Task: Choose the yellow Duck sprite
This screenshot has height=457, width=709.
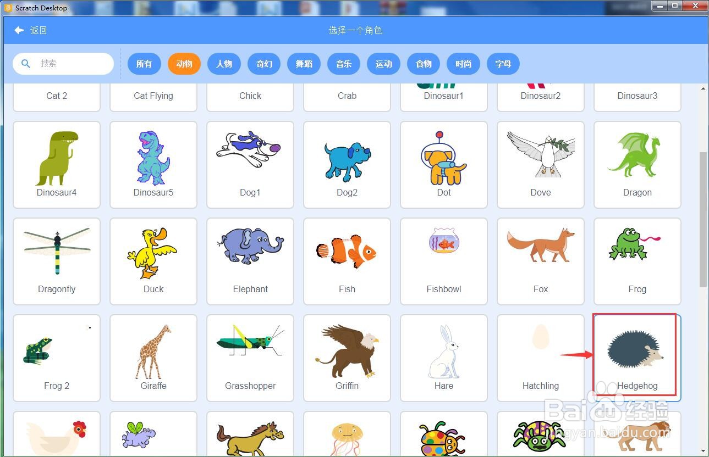Action: click(153, 261)
